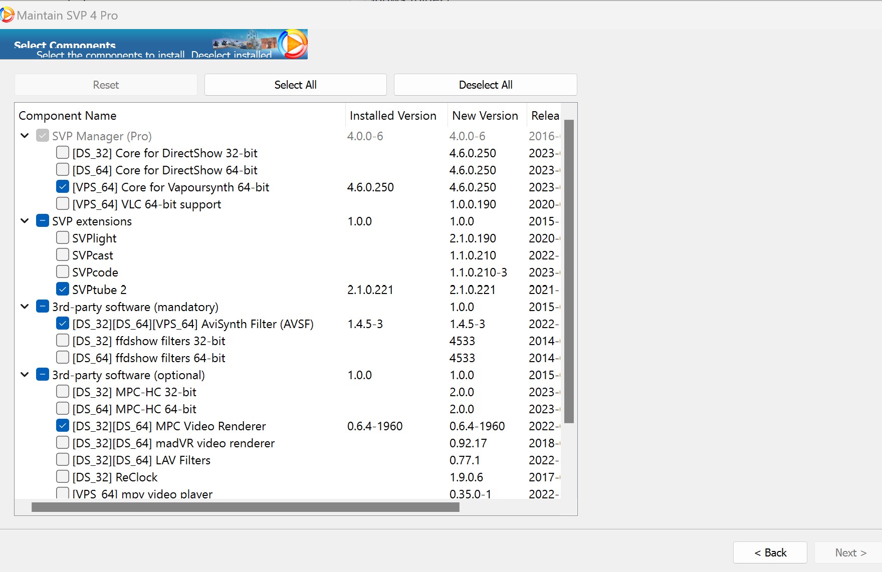Tick the LAV Filters checkbox
Viewport: 882px width, 572px height.
(63, 460)
